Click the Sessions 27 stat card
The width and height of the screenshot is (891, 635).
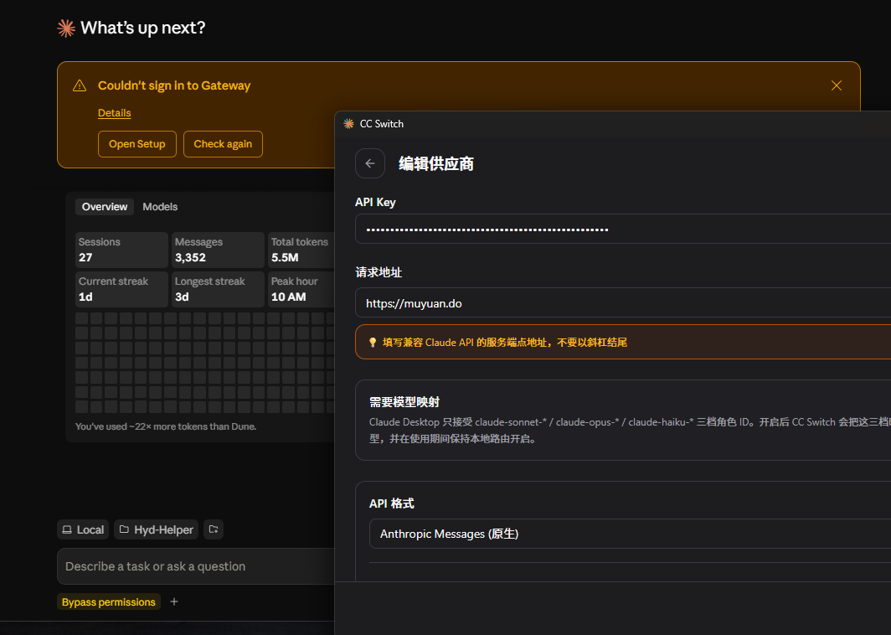pyautogui.click(x=121, y=250)
